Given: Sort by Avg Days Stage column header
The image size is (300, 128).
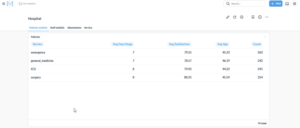Looking at the screenshot, I should 123,44.
